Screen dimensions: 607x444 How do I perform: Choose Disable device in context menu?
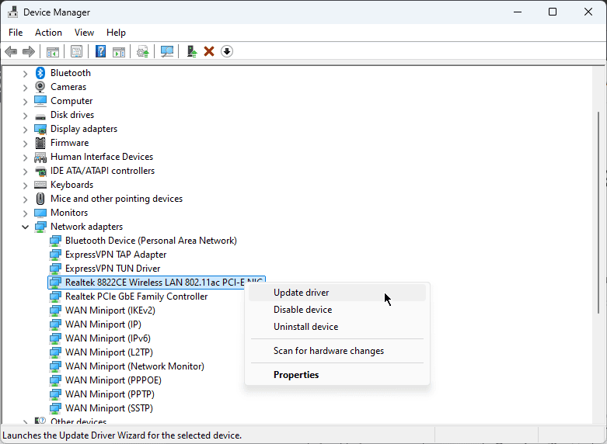click(x=337, y=310)
